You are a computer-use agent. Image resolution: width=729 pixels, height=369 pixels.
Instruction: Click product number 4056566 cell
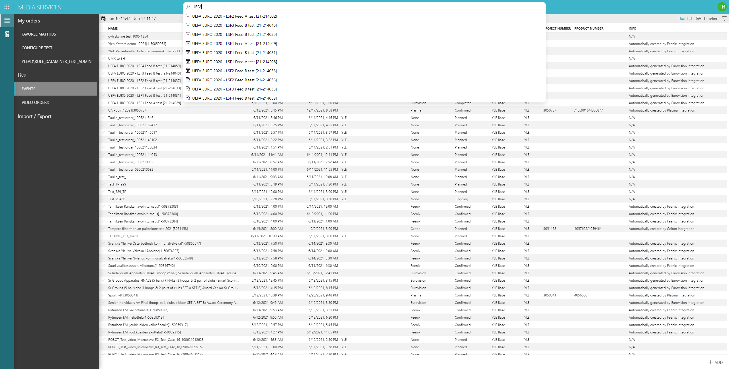(x=581, y=295)
